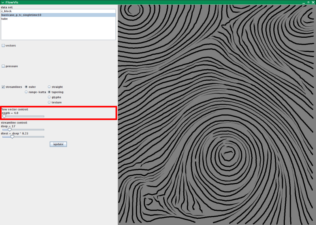Close the FlowVis window
Viewport: 316px width, 225px height.
coord(313,2)
